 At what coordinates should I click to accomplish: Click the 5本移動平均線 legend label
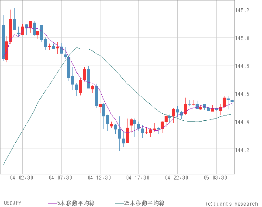(x=76, y=203)
